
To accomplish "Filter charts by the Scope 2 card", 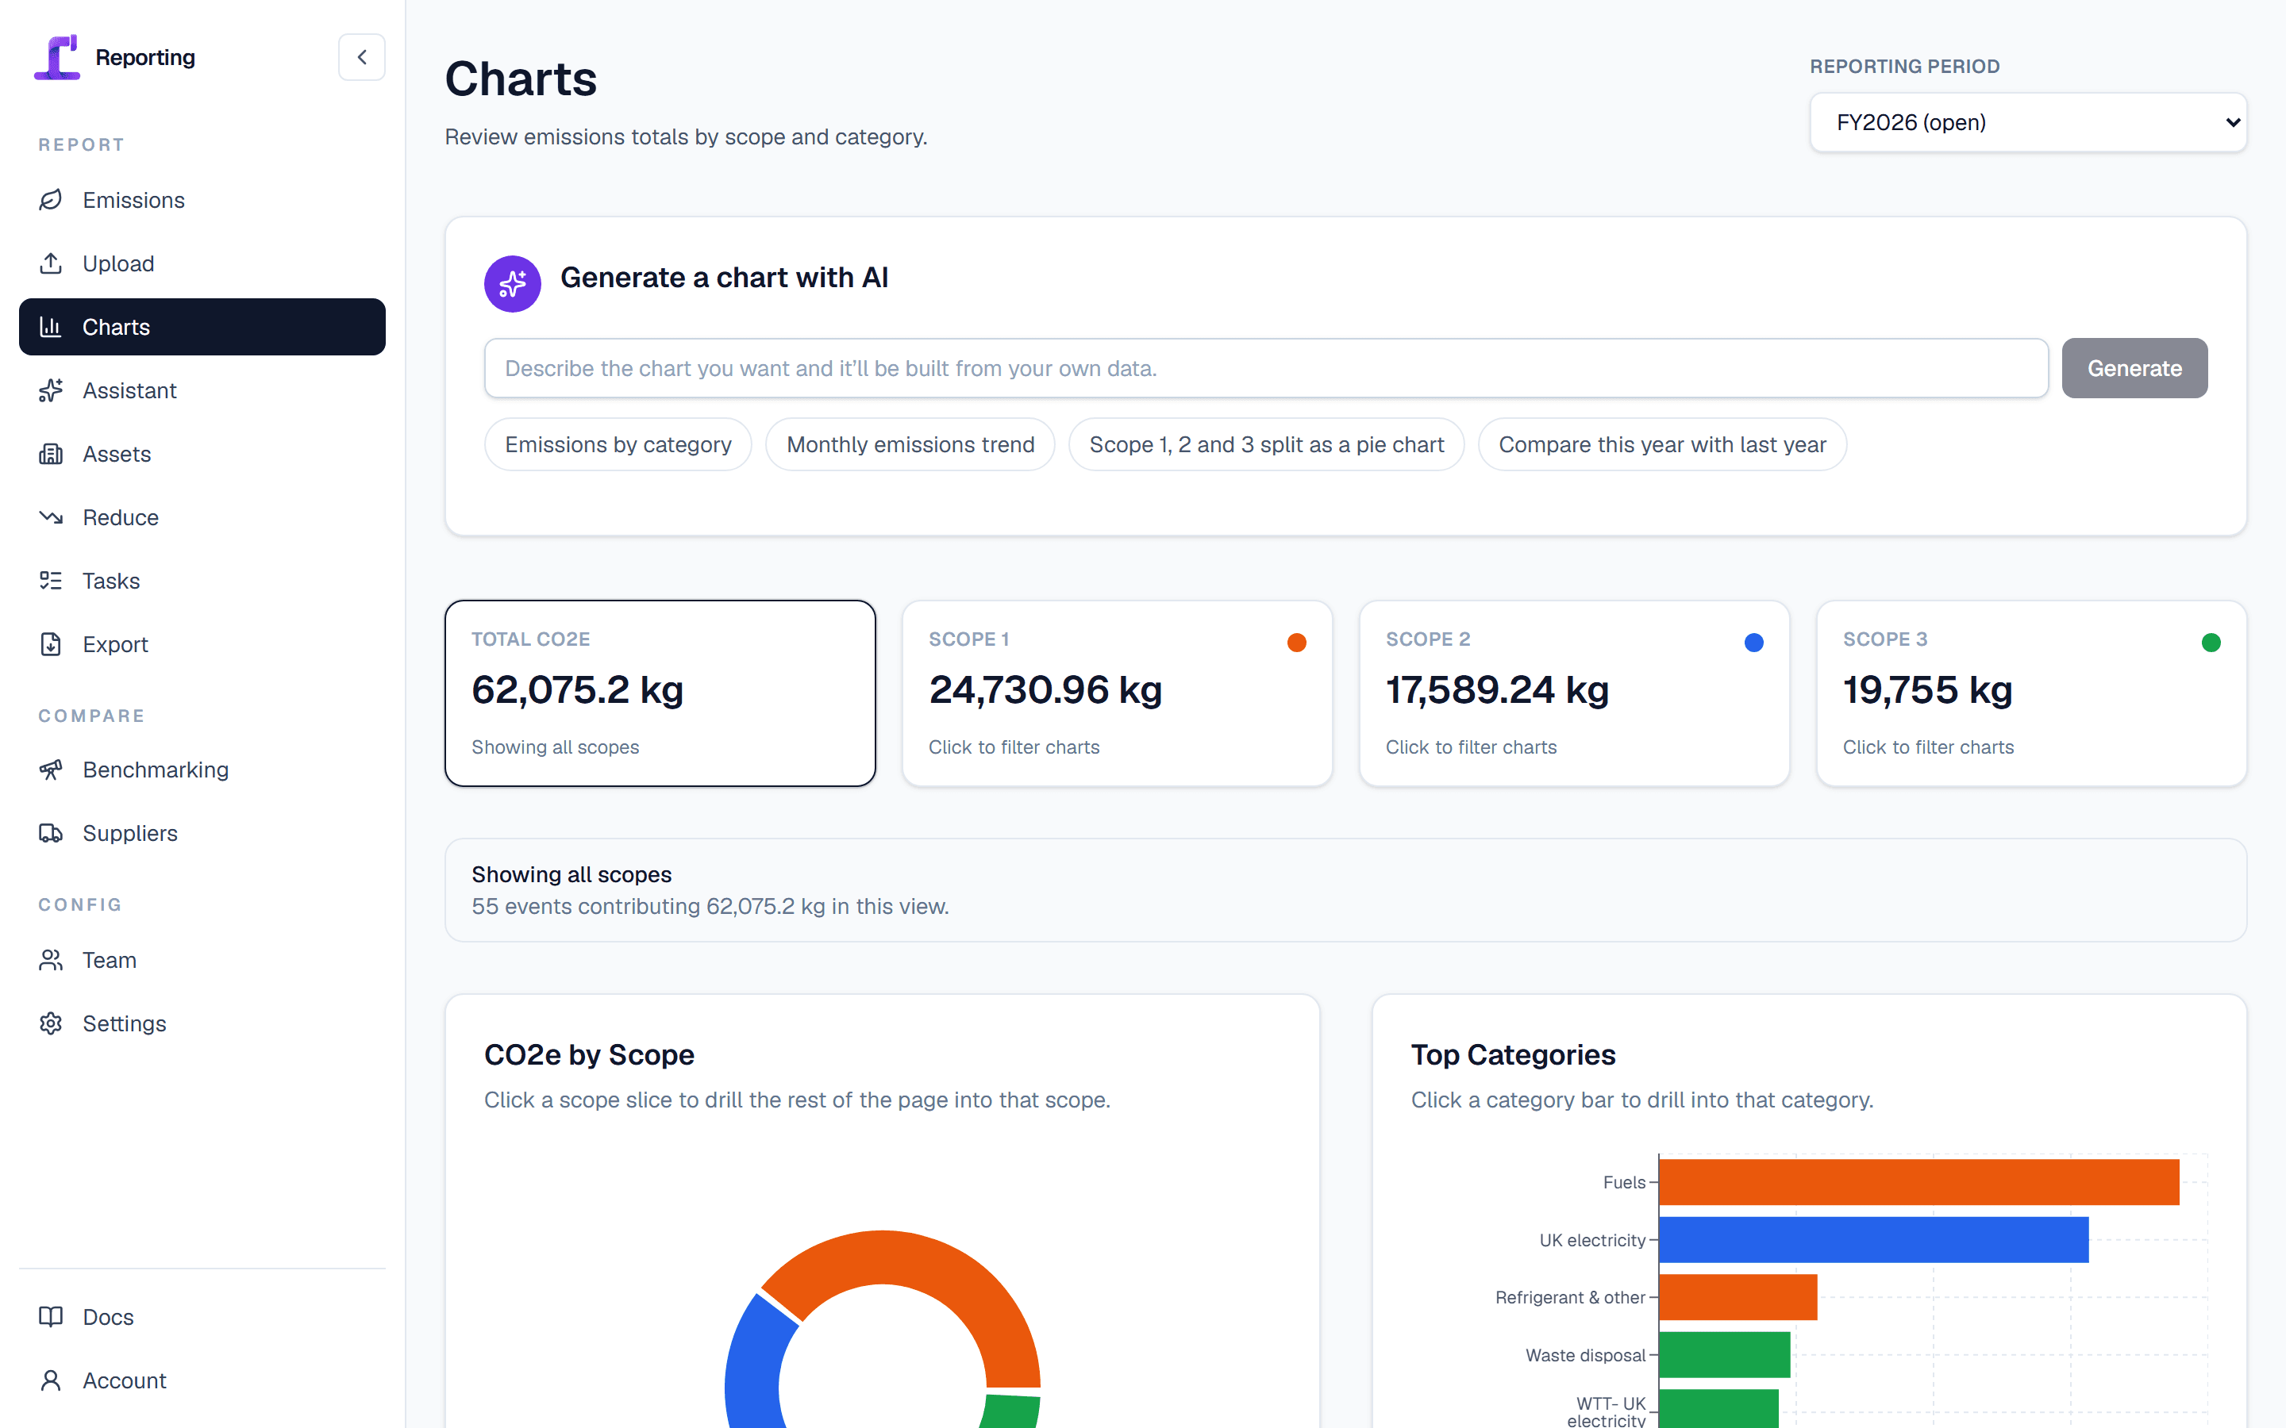I will tap(1575, 693).
